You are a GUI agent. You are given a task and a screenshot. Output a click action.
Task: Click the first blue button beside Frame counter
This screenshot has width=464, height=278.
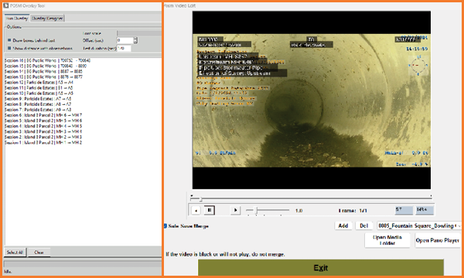[x=404, y=210]
